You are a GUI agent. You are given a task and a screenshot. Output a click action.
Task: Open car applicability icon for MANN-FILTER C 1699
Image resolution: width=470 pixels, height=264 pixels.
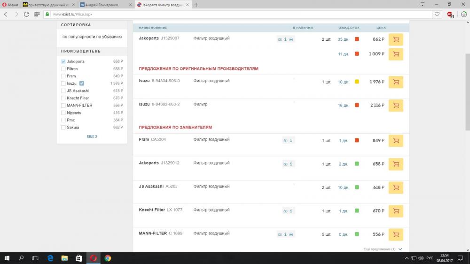pos(291,234)
